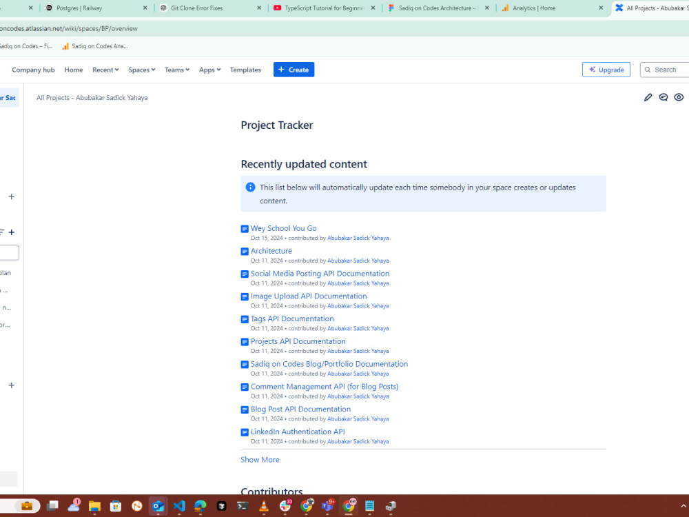
Task: Switch to the Analytics | Home tab
Action: tap(553, 8)
